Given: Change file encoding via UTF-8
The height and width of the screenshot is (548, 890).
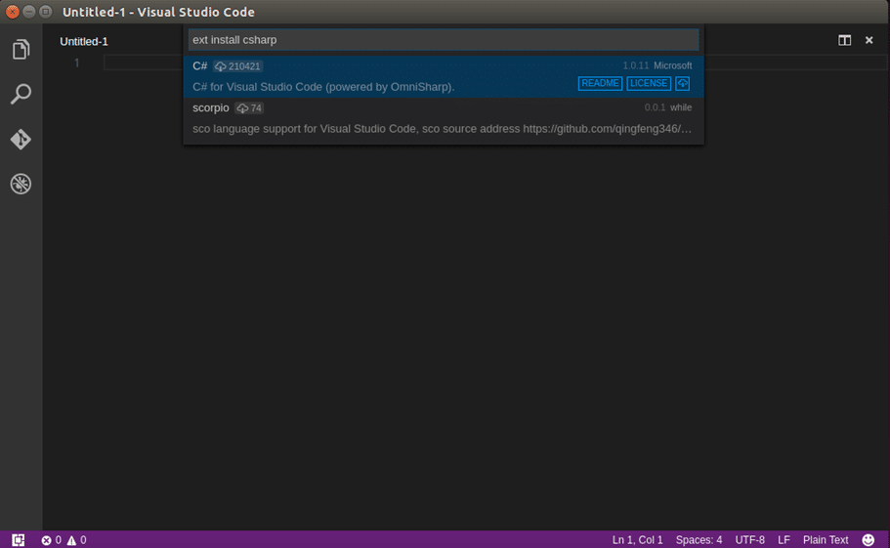Looking at the screenshot, I should tap(749, 540).
